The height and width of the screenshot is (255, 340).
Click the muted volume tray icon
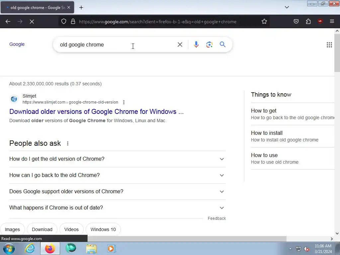(x=306, y=249)
